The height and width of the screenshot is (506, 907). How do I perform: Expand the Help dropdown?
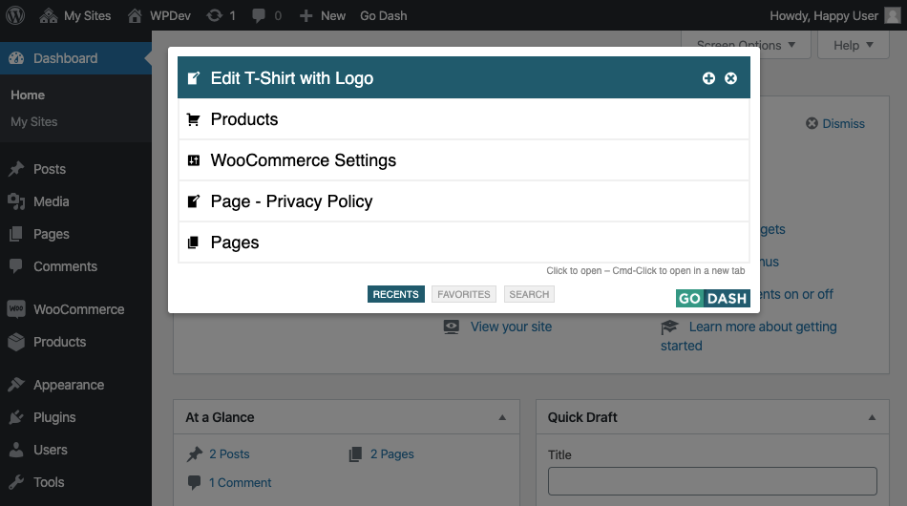click(854, 45)
